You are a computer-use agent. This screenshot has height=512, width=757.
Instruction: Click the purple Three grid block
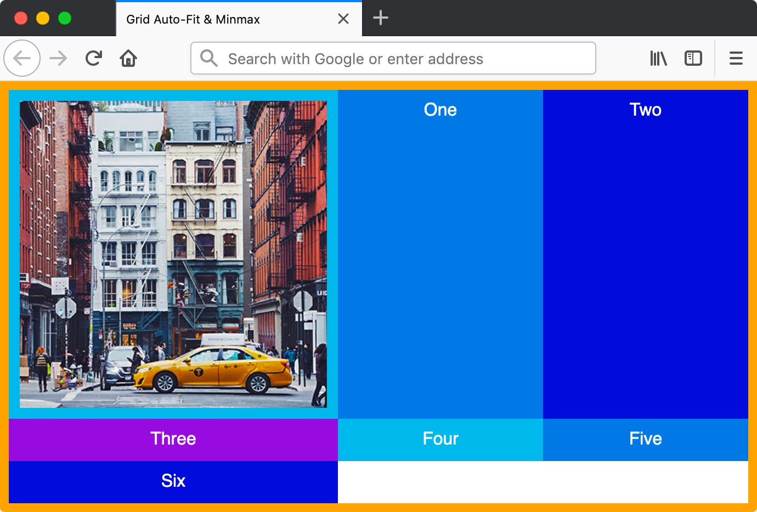pyautogui.click(x=173, y=439)
